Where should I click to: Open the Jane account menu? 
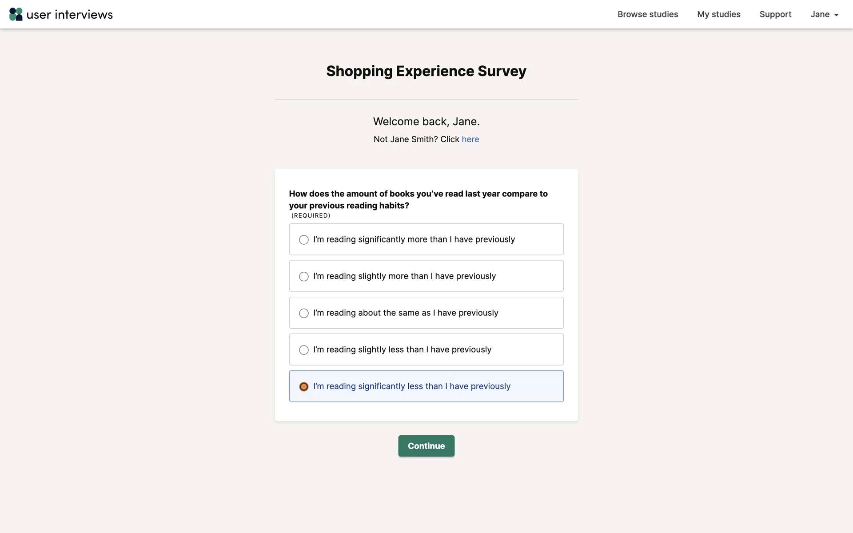click(820, 14)
